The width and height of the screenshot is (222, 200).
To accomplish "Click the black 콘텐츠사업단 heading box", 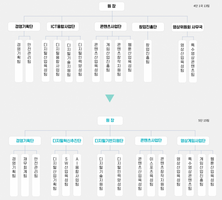I will [111, 27].
